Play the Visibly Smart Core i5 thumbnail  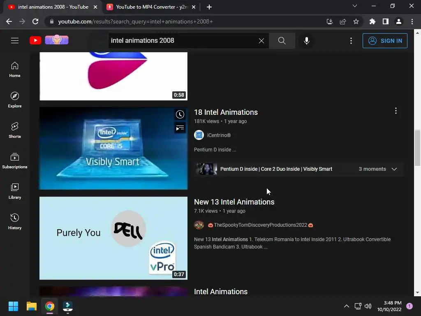[x=113, y=148]
